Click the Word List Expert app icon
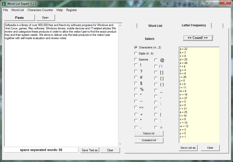This screenshot has width=233, height=162. [4, 4]
